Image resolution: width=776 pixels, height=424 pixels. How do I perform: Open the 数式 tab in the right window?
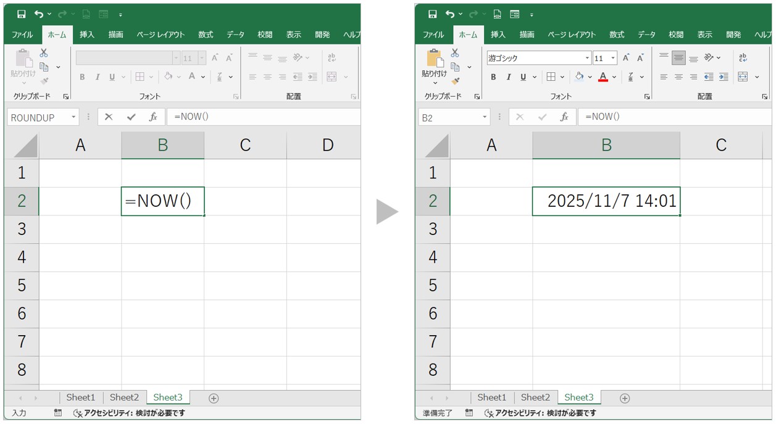(616, 35)
